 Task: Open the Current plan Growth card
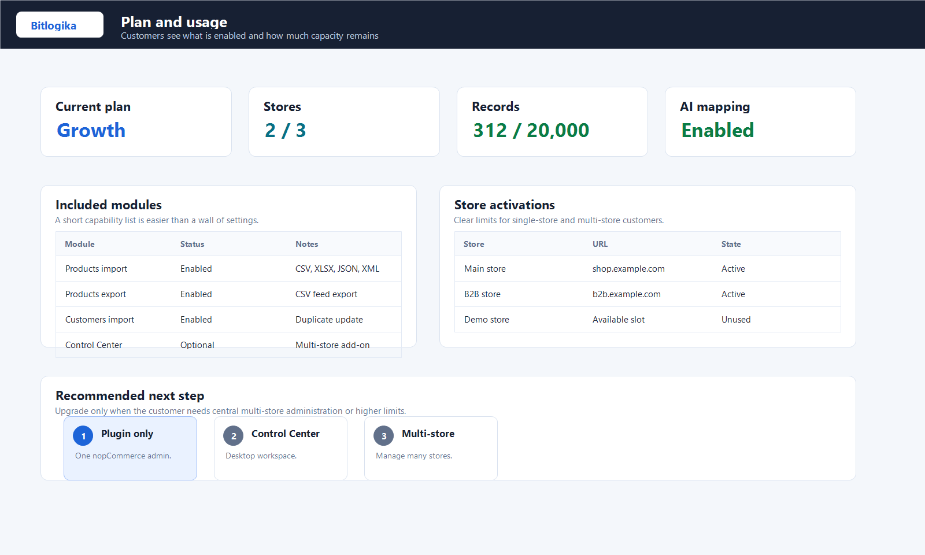pyautogui.click(x=136, y=121)
